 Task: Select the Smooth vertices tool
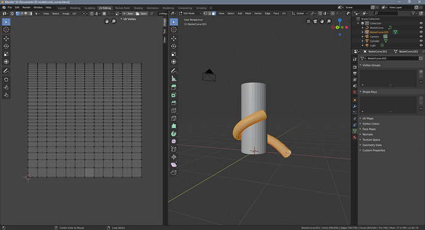click(174, 141)
